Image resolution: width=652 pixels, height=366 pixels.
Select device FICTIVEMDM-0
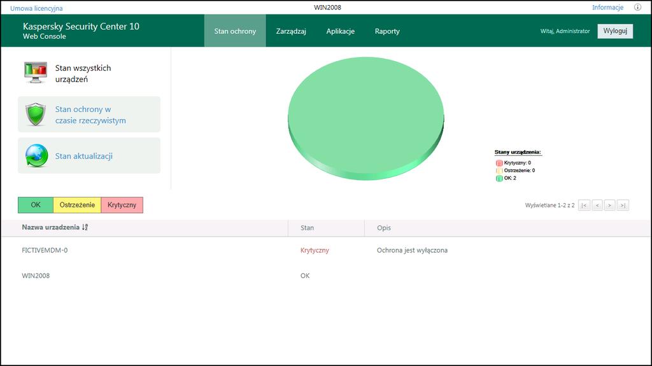click(x=45, y=250)
